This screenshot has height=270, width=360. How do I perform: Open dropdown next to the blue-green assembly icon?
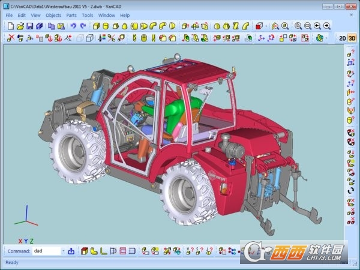326,38
